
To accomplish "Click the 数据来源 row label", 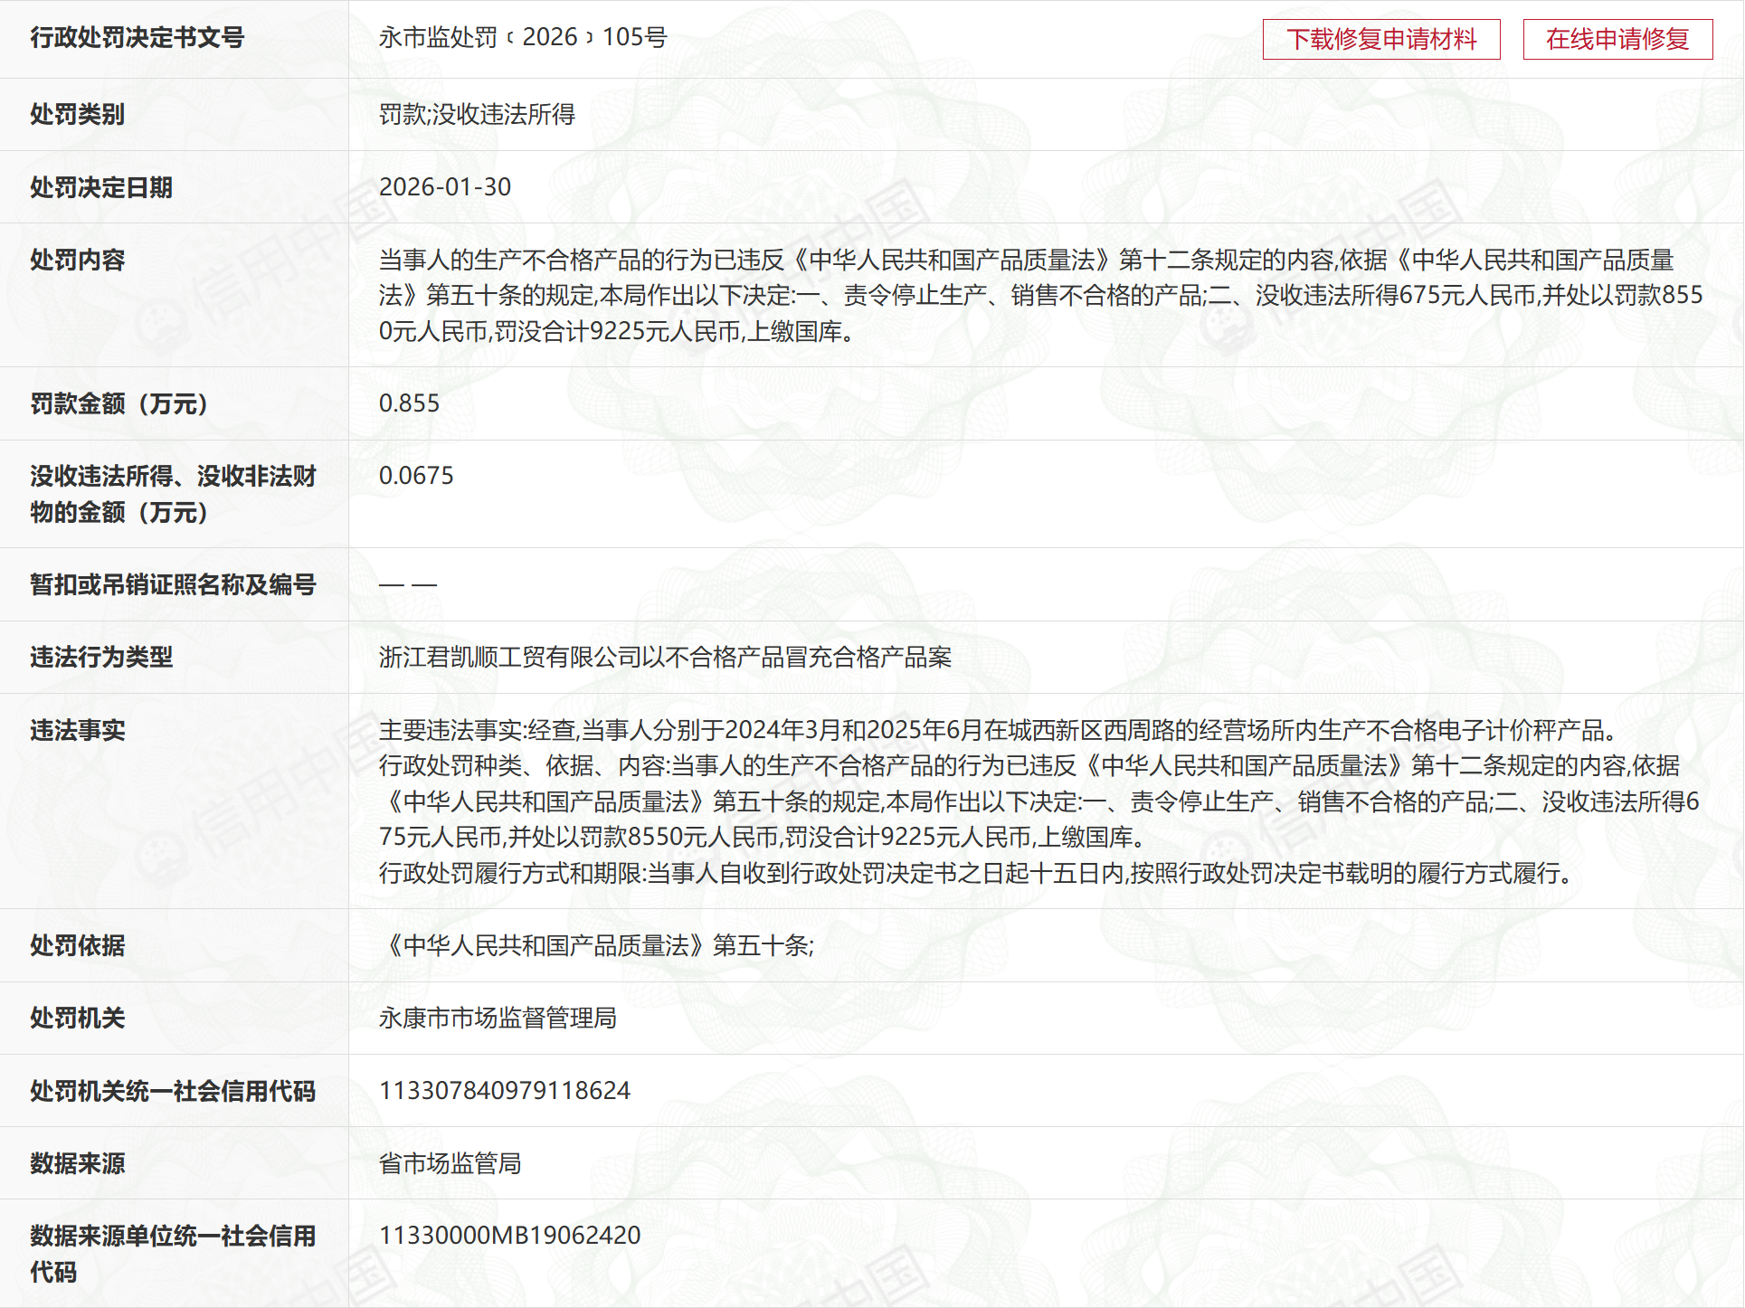I will tap(77, 1163).
